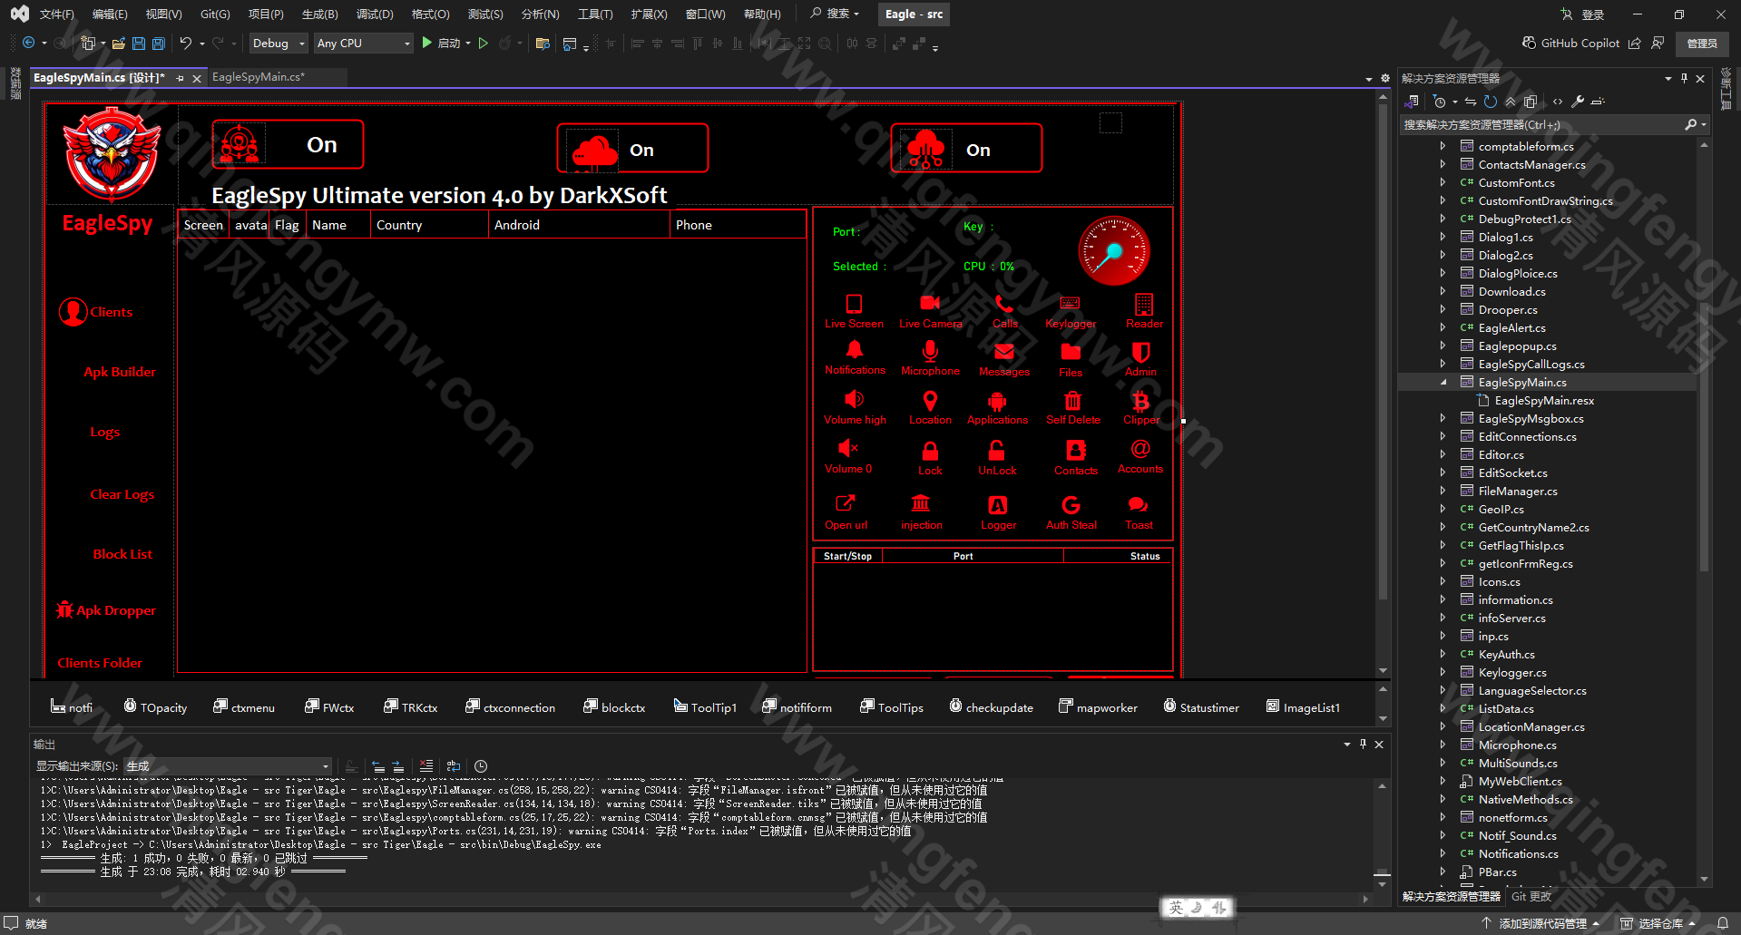Click the Self Delete trash icon
This screenshot has height=935, width=1741.
coord(1072,401)
